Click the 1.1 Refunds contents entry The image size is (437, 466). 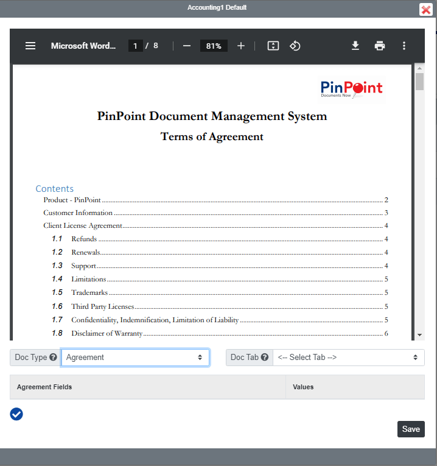tap(220, 239)
